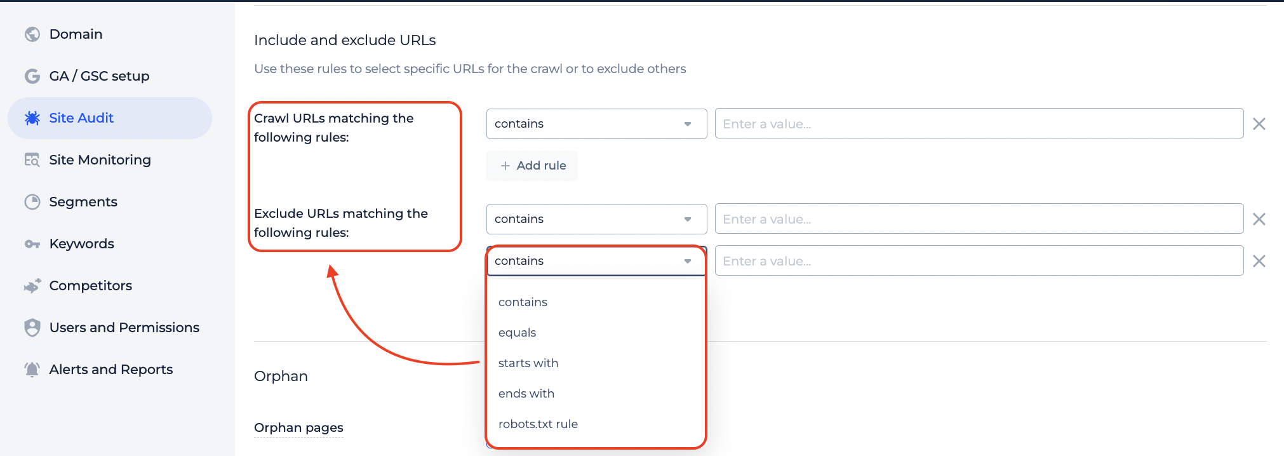Remove the first exclude rule with X
The width and height of the screenshot is (1284, 456).
tap(1259, 219)
